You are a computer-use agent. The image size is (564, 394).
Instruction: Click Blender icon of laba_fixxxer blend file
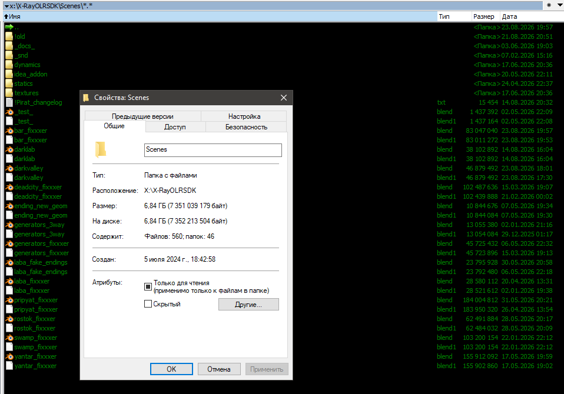pyautogui.click(x=9, y=281)
